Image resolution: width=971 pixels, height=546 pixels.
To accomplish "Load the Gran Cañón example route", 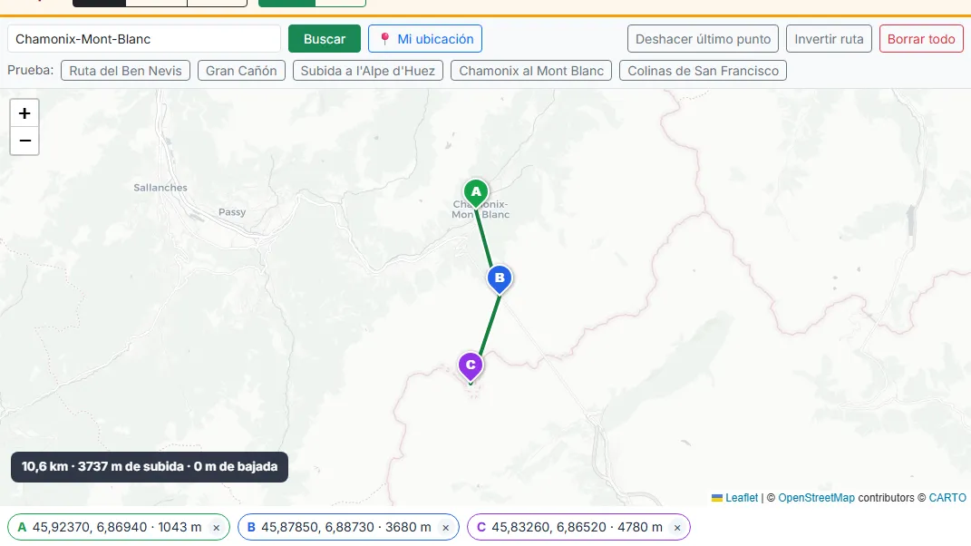I will click(x=241, y=71).
